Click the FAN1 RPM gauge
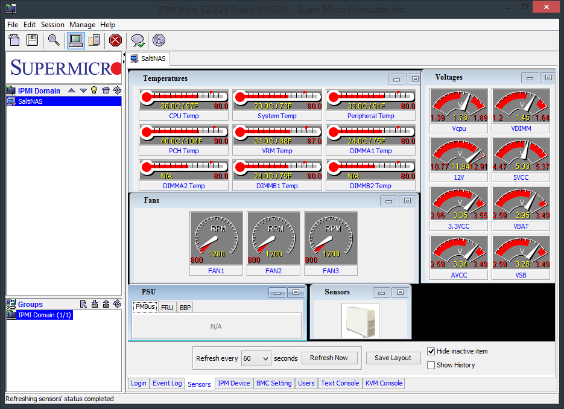564x409 pixels. pos(216,238)
